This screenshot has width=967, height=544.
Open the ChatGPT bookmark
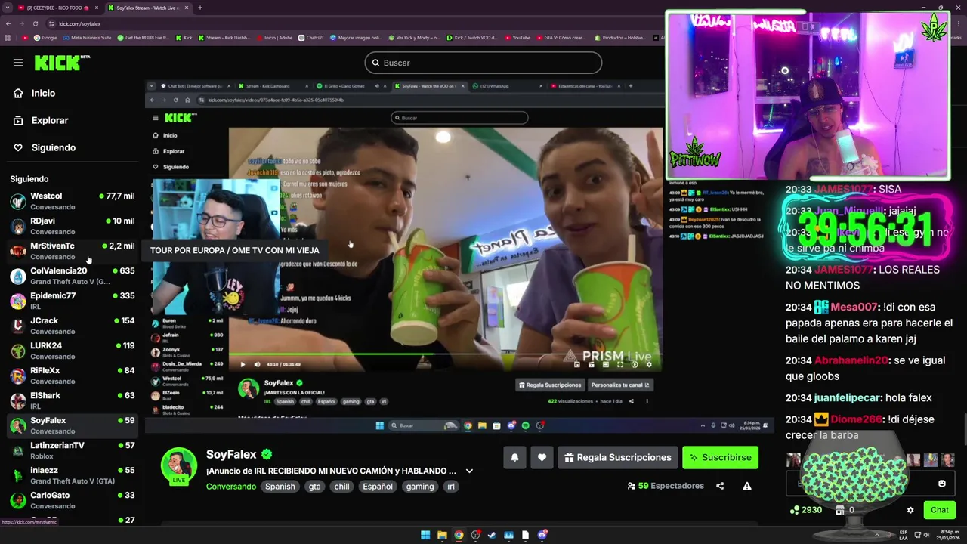coord(310,37)
